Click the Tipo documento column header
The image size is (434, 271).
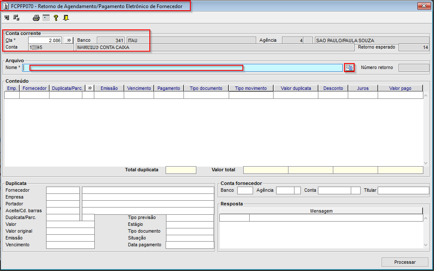click(x=206, y=88)
